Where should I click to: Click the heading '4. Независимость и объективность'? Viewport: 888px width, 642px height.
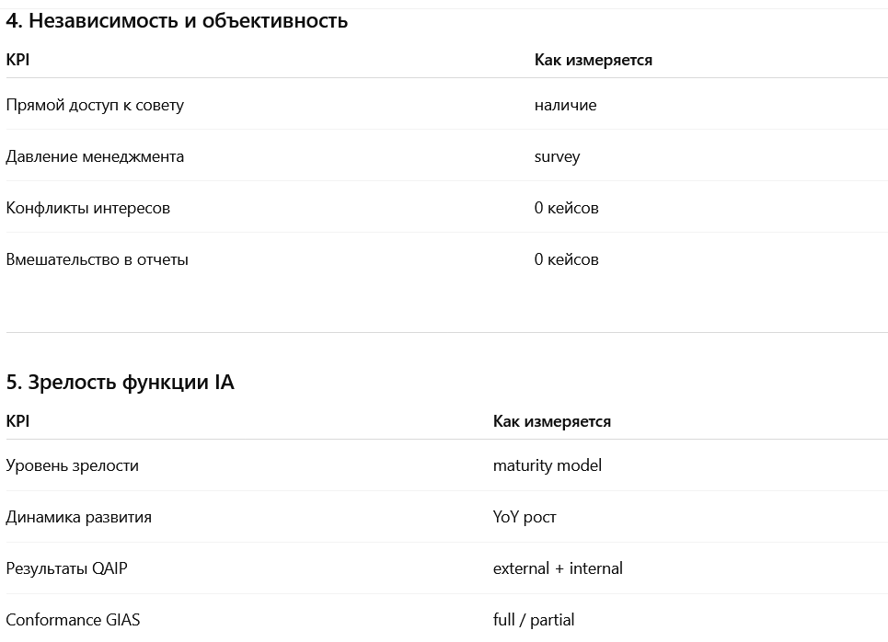point(177,21)
